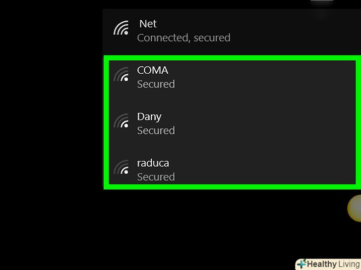This screenshot has height=270, width=361.
Task: Select the connected Net network name
Action: [148, 24]
